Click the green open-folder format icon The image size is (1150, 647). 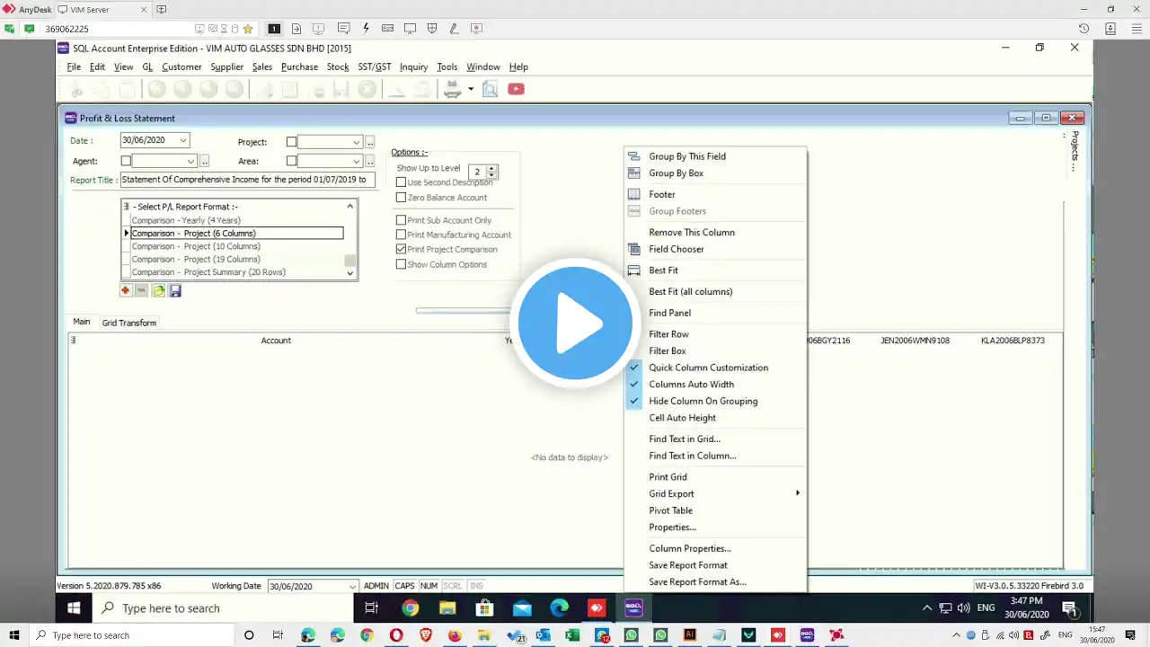159,290
